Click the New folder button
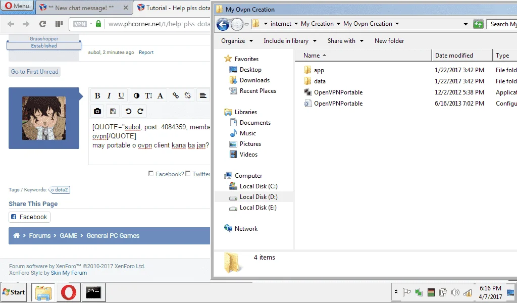 [389, 41]
